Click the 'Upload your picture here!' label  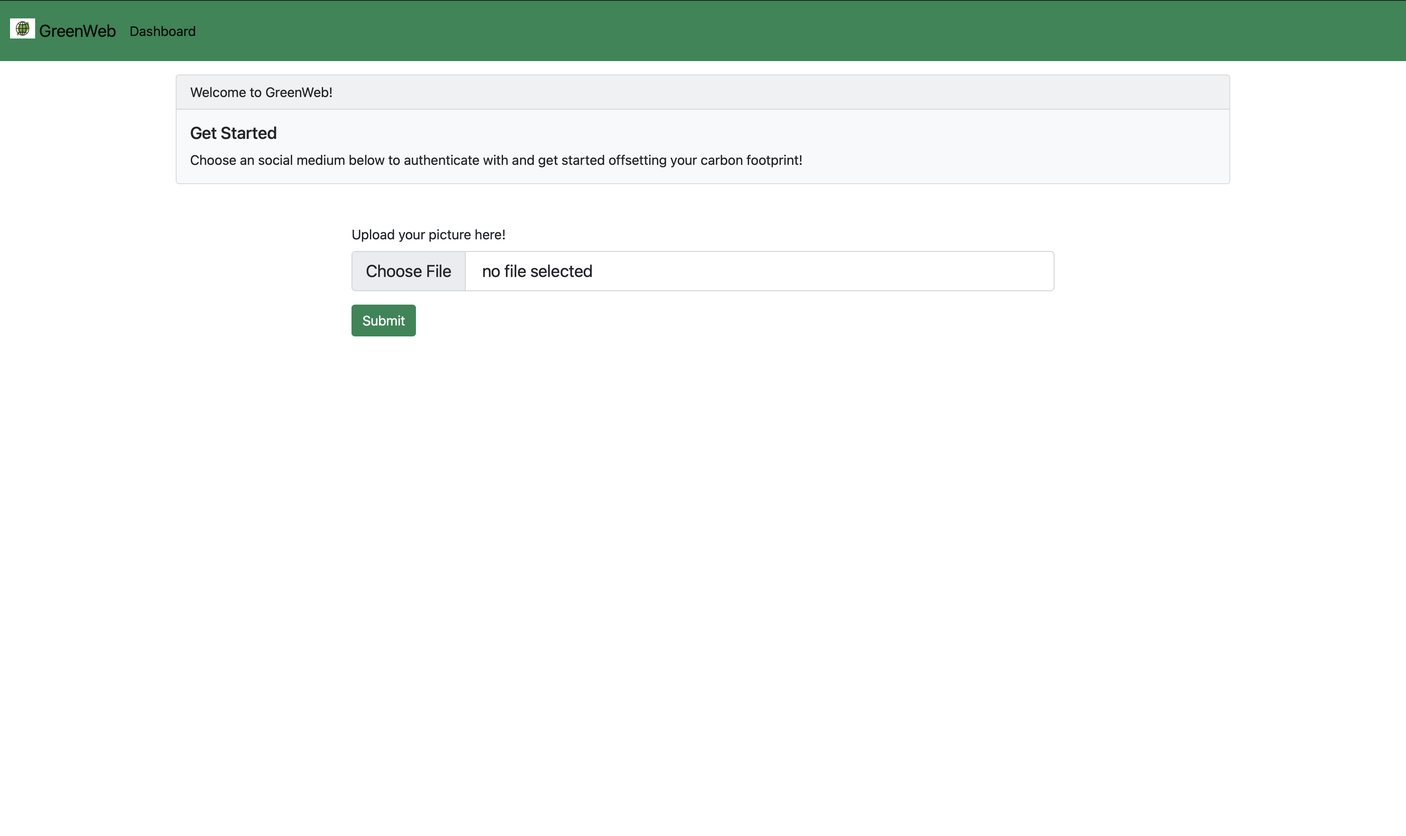tap(428, 235)
